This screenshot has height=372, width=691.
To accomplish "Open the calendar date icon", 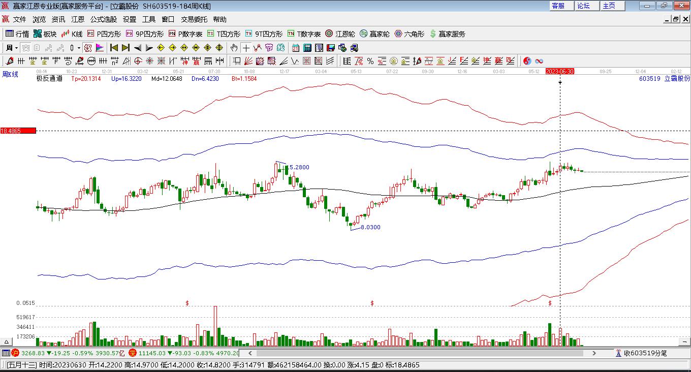I will (296, 48).
